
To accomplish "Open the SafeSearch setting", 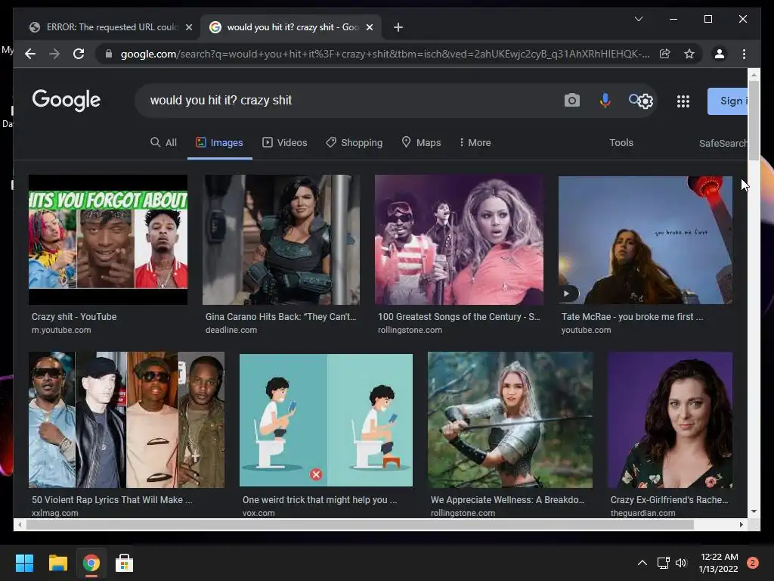I will pos(723,143).
